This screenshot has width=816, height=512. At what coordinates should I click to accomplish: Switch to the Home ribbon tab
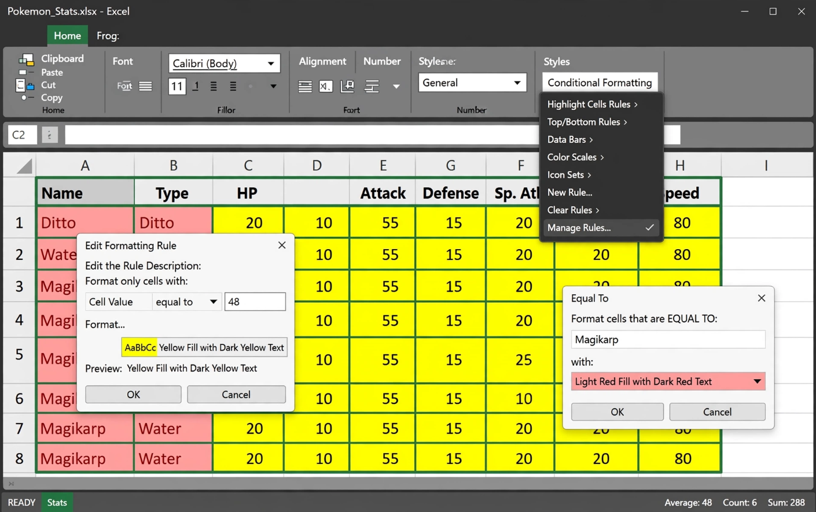[67, 36]
